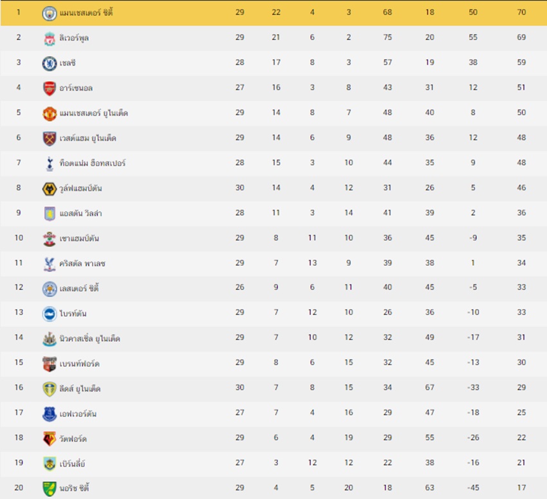Image resolution: width=547 pixels, height=499 pixels.
Task: Click the Watford club crest
Action: click(50, 438)
